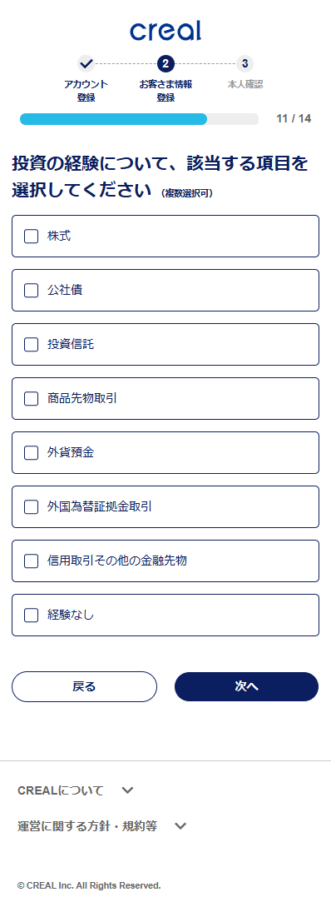Expand the CREALについて chevron
This screenshot has width=331, height=922.
click(127, 790)
